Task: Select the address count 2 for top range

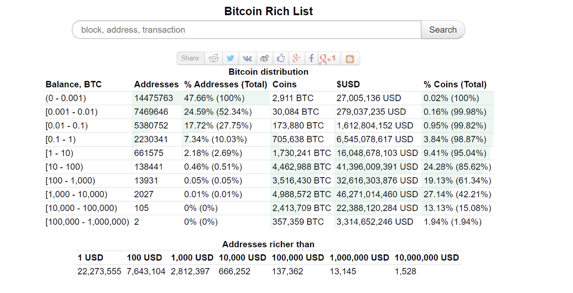Action: [136, 222]
